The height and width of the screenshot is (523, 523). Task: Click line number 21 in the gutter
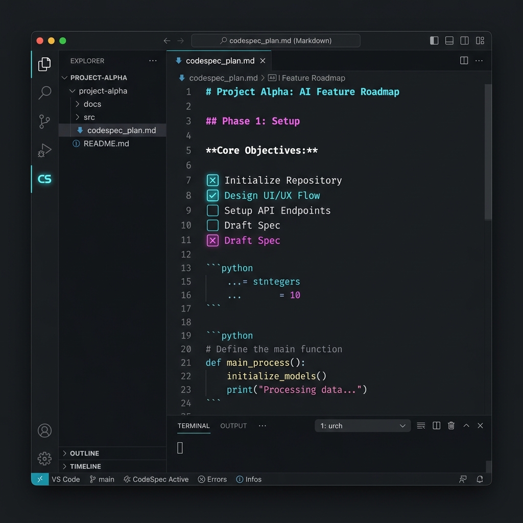click(x=186, y=363)
